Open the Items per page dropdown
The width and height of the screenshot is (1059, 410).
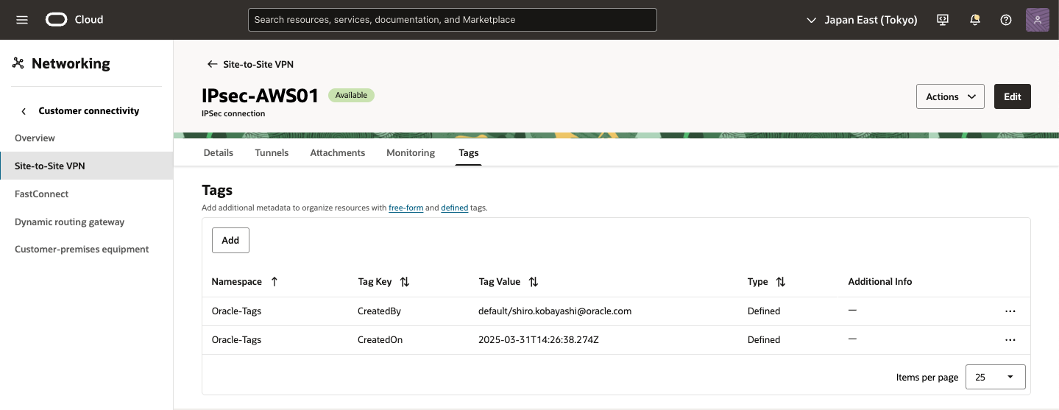pos(995,377)
